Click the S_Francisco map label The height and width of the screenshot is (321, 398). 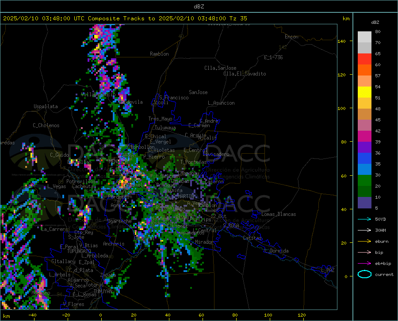pyautogui.click(x=174, y=98)
